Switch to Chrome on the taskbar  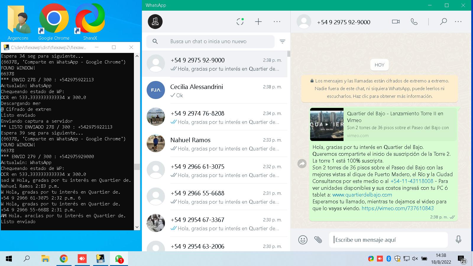(64, 259)
